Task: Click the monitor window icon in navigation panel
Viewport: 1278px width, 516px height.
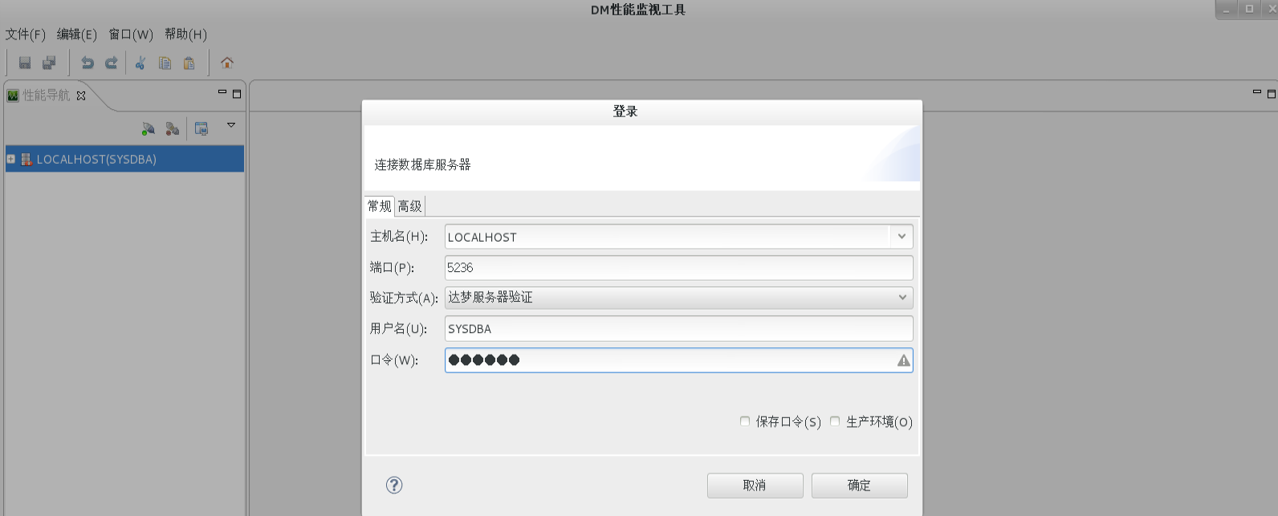Action: pyautogui.click(x=201, y=128)
